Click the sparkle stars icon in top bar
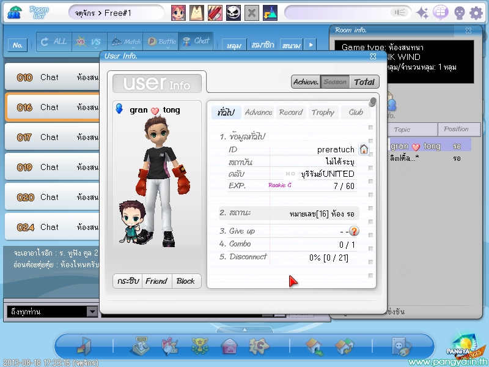Viewport: 489px width, 367px height. (x=423, y=13)
